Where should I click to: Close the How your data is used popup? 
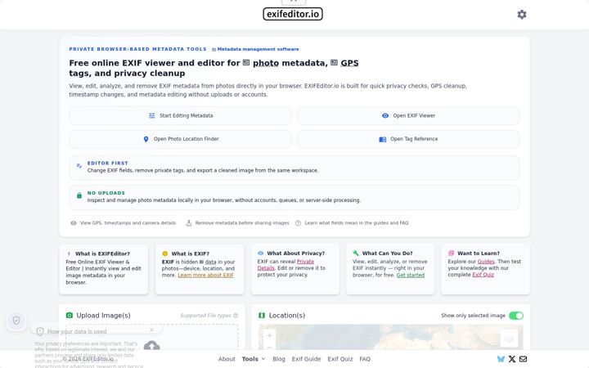152,330
